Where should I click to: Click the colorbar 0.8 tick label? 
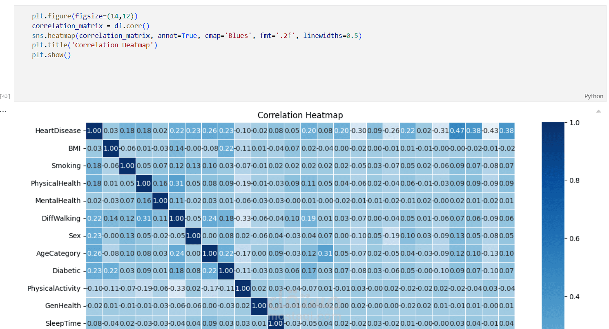click(x=574, y=181)
